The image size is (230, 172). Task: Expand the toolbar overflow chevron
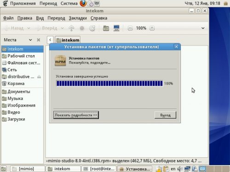pos(203,28)
